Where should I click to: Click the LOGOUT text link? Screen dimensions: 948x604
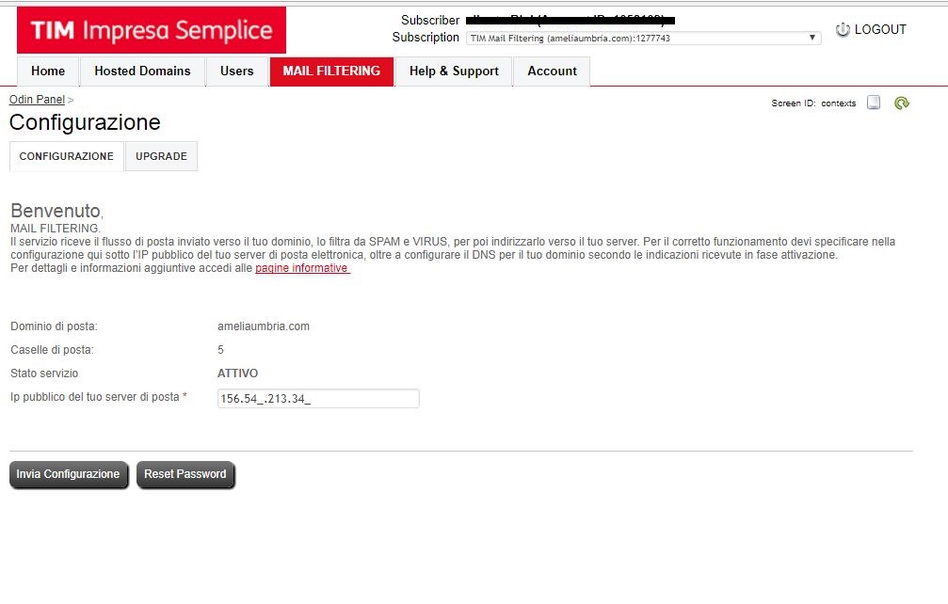pyautogui.click(x=880, y=30)
